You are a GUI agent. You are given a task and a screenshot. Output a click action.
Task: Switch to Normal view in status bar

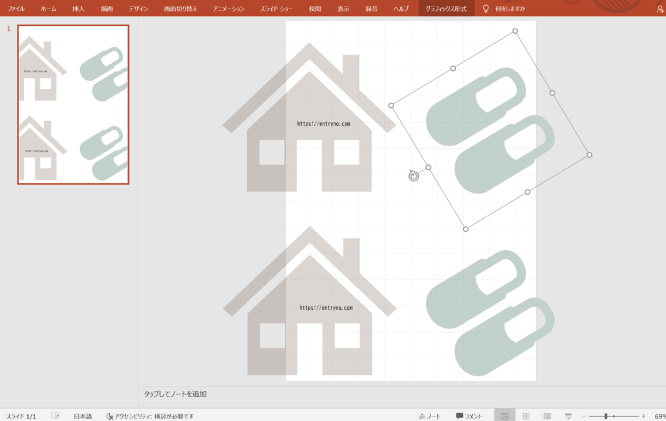[505, 416]
